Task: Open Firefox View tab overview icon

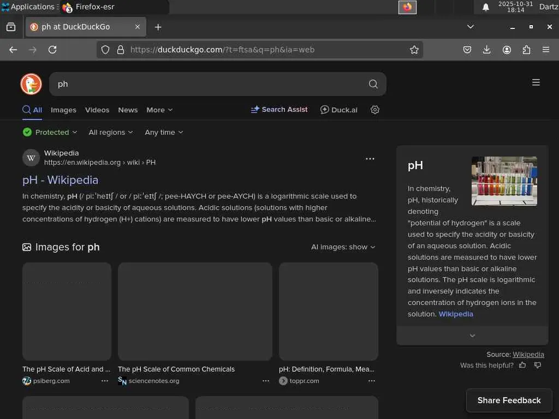Action: click(x=11, y=27)
